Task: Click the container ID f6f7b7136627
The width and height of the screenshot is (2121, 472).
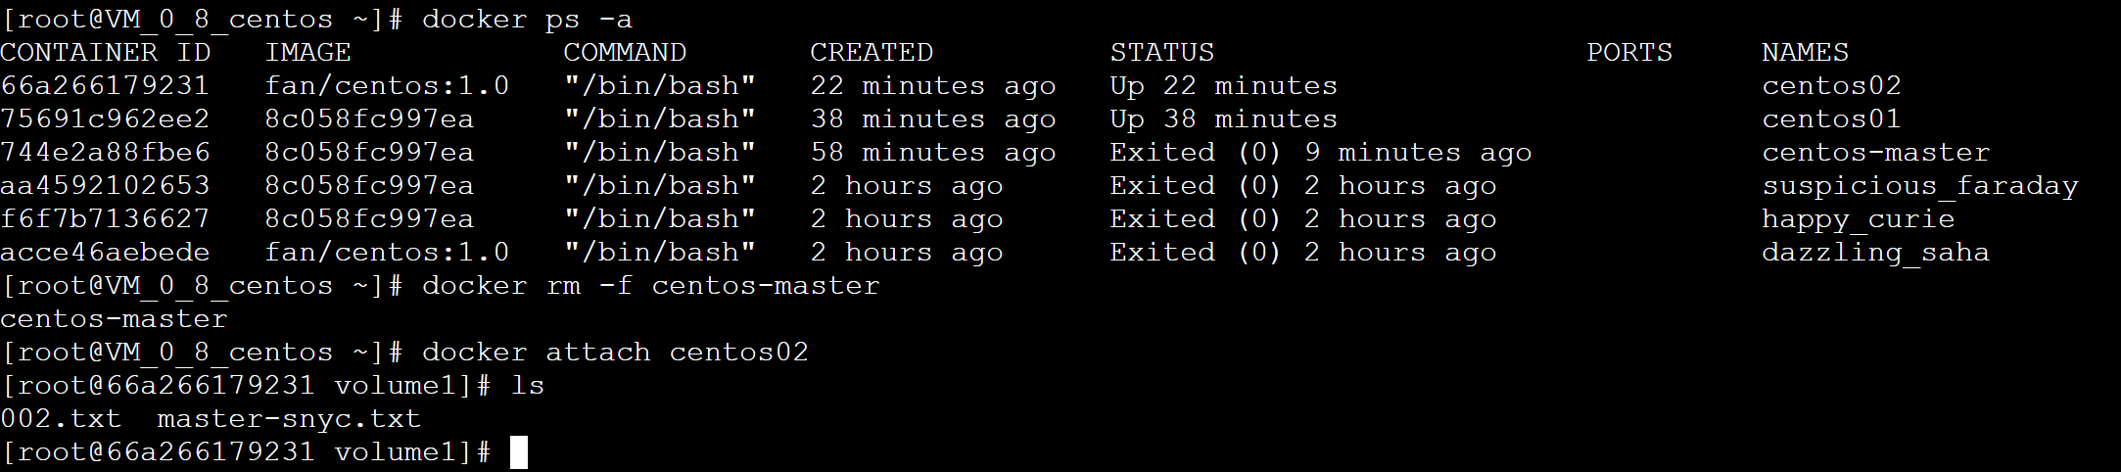Action: pyautogui.click(x=105, y=219)
